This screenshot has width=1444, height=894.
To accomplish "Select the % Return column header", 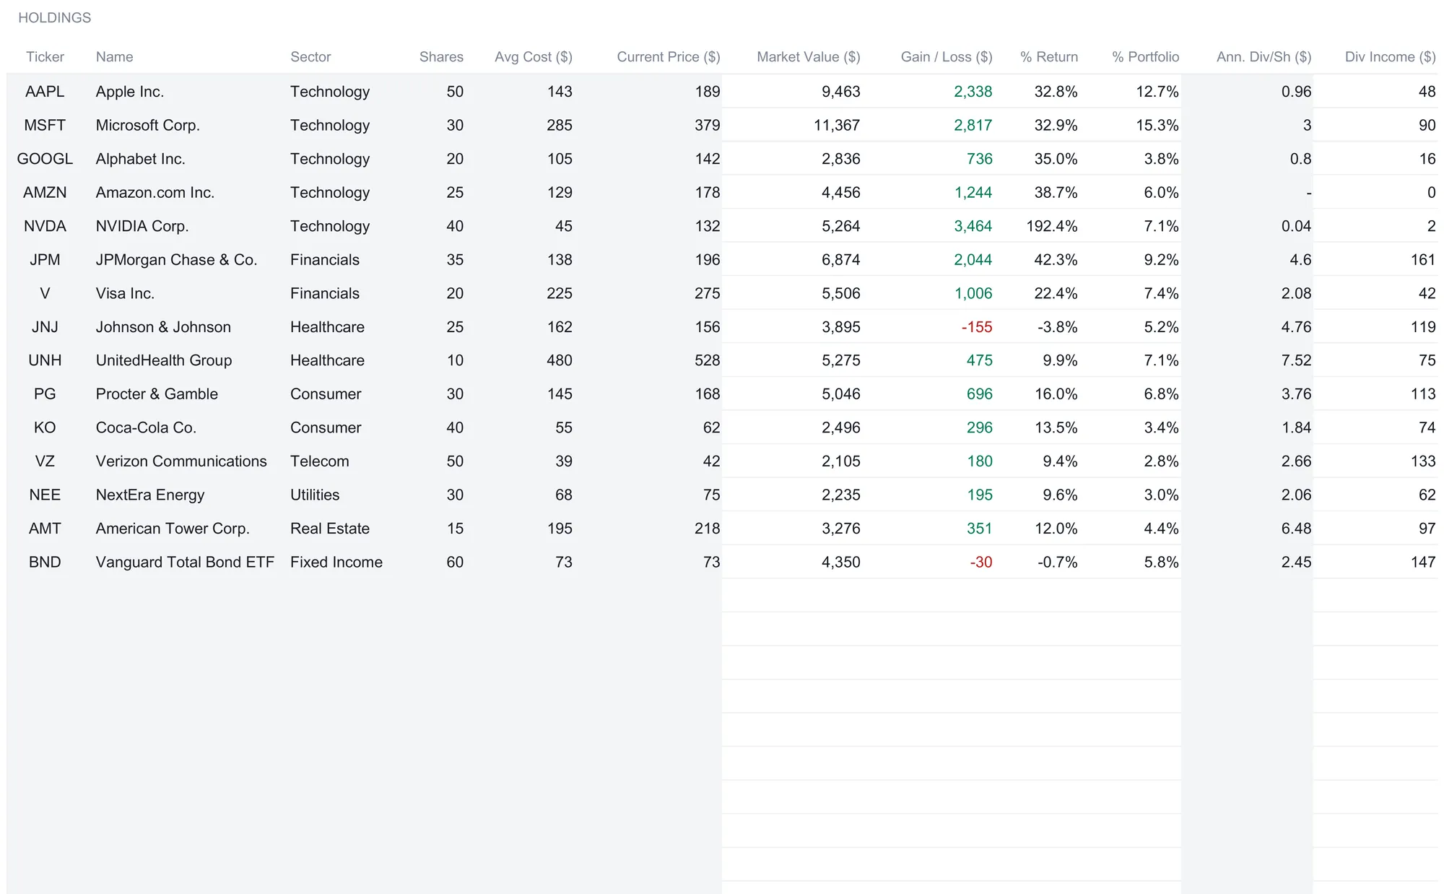I will pyautogui.click(x=1049, y=57).
